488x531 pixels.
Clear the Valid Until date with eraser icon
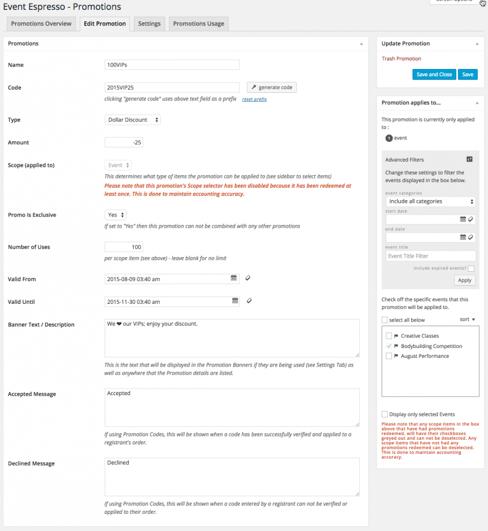[x=249, y=301]
